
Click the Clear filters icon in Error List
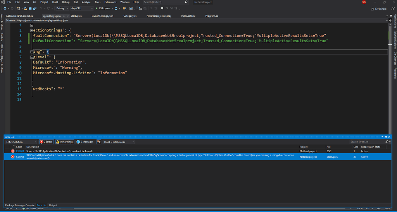(99, 142)
